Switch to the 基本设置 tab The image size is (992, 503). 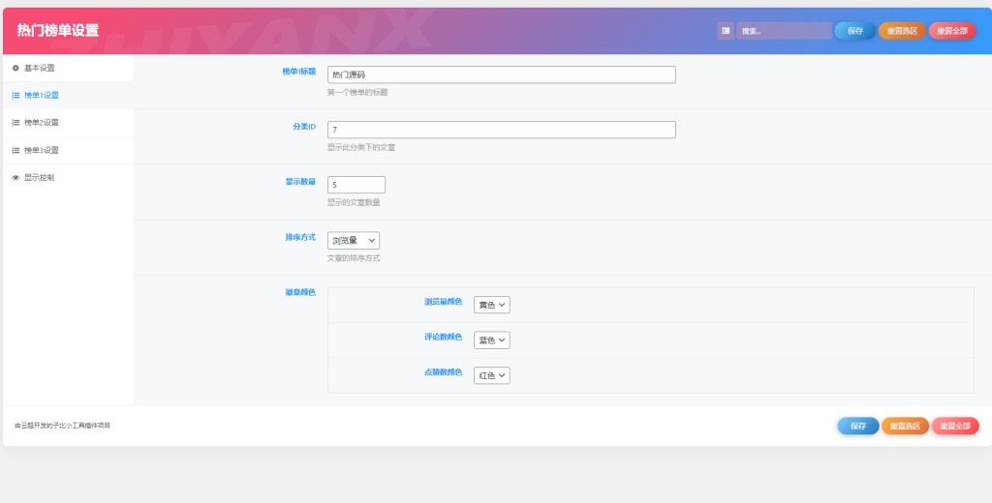(x=40, y=68)
